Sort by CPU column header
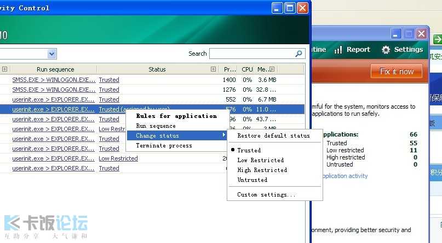 (x=247, y=69)
